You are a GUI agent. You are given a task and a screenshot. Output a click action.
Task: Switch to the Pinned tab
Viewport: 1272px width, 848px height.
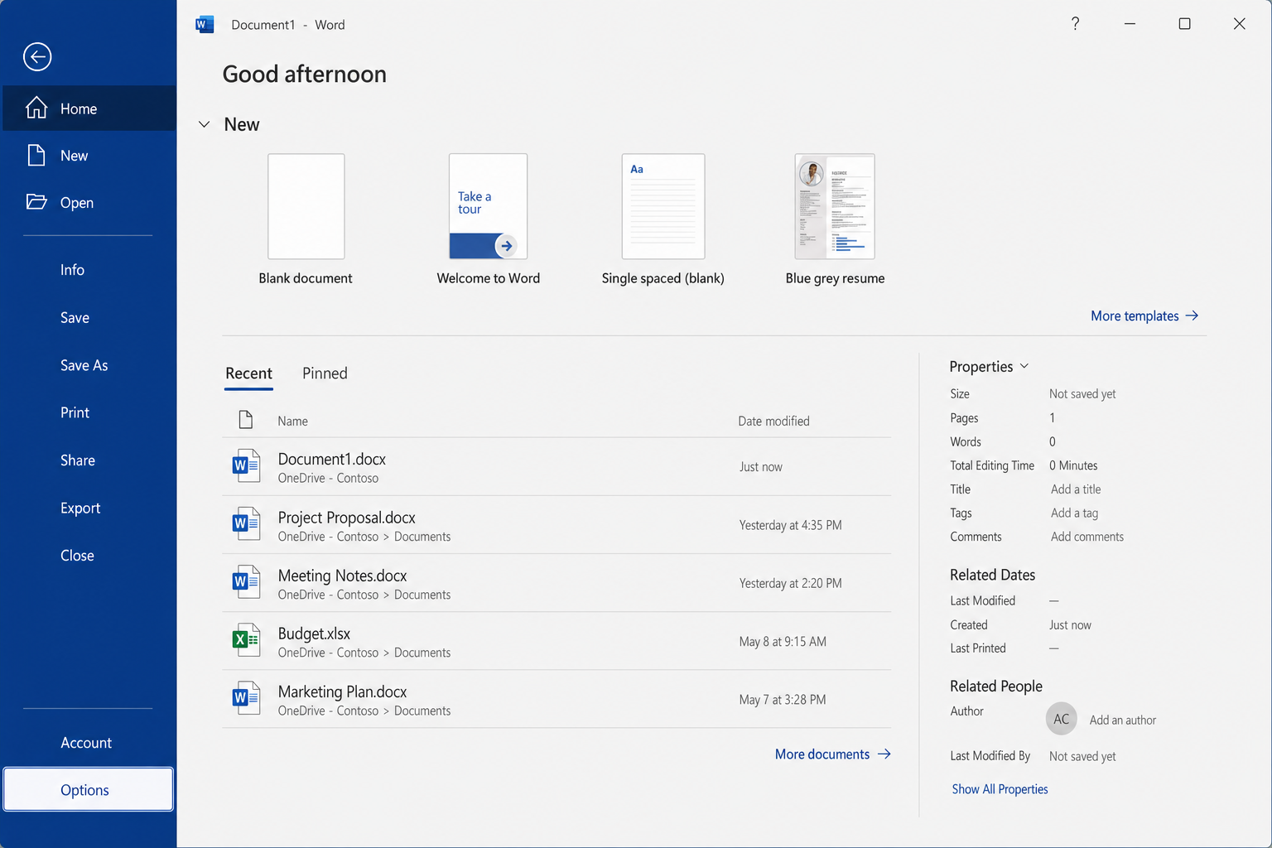[x=325, y=373]
